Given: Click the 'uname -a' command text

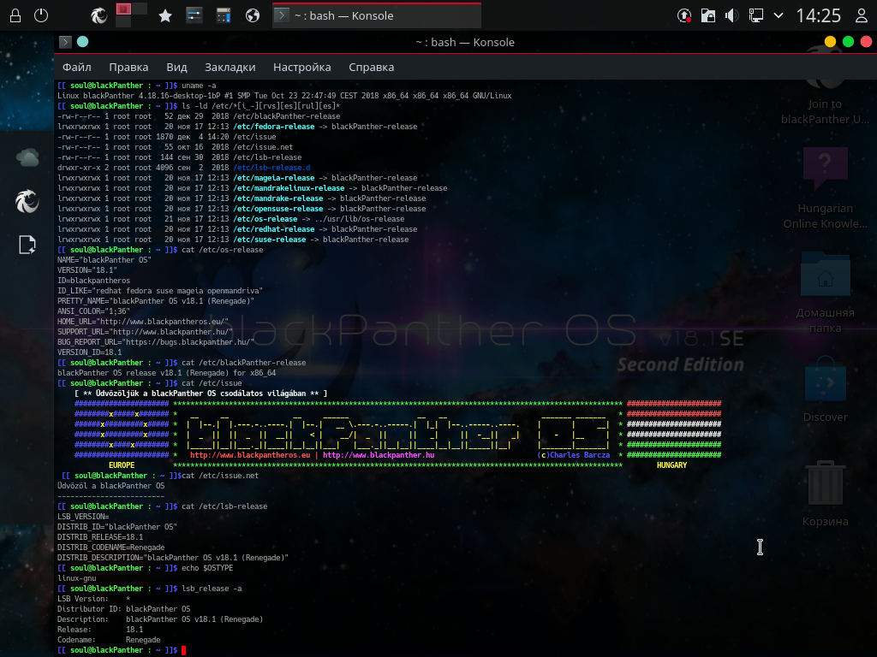Looking at the screenshot, I should (x=199, y=86).
